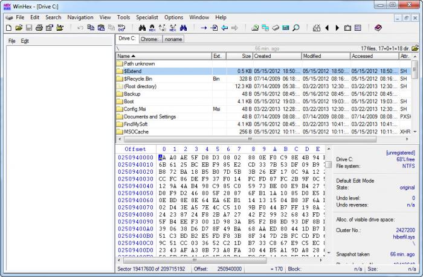Click the blue Back arrow icon
Viewport: 423px width, 277px height.
pyautogui.click(x=224, y=28)
